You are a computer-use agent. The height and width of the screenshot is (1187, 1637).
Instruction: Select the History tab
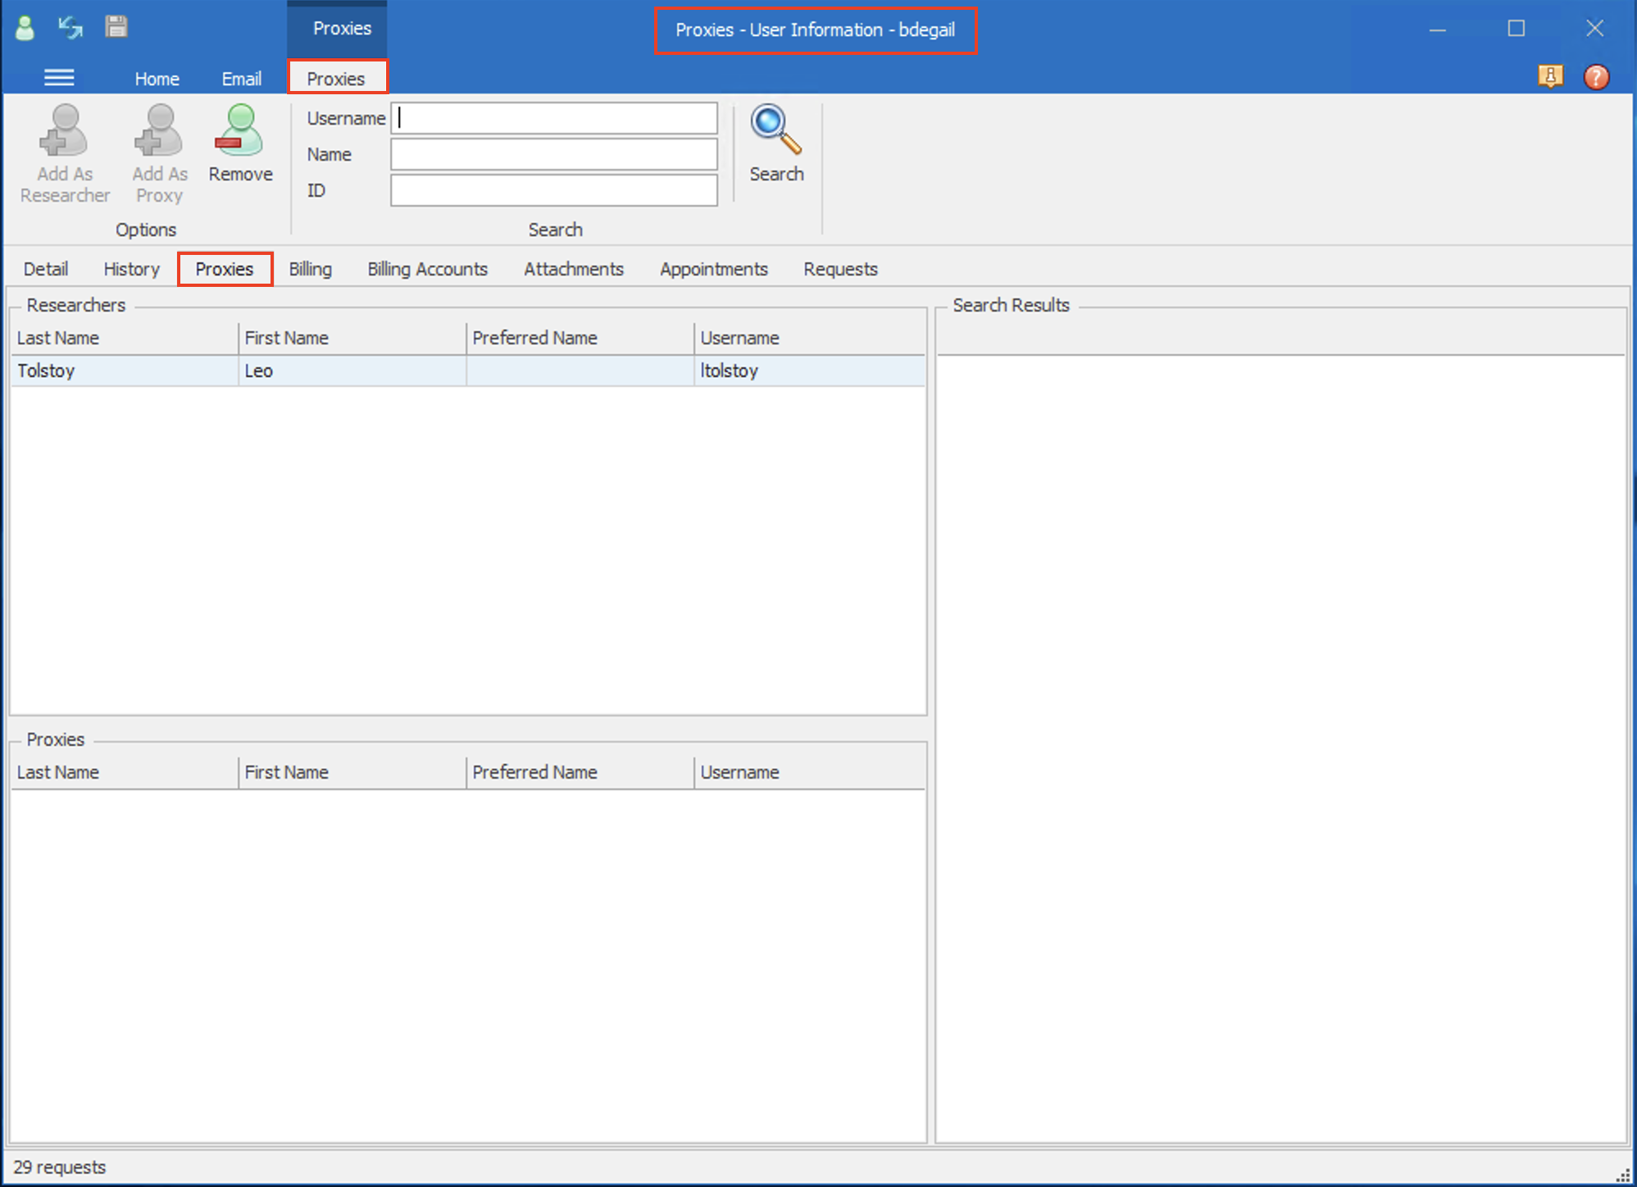(131, 269)
